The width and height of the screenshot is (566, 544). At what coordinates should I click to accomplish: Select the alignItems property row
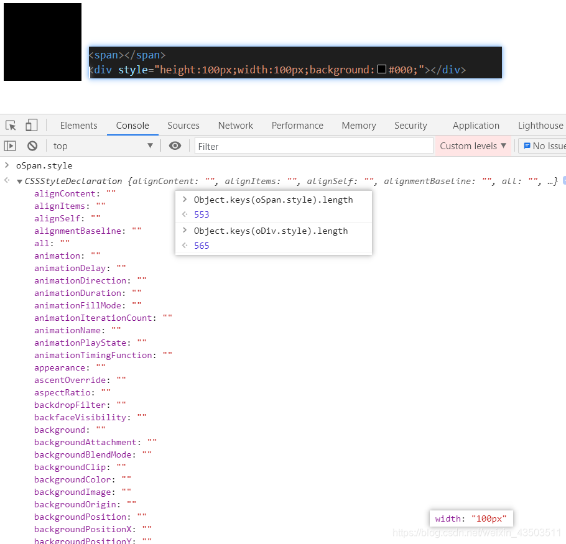click(x=70, y=206)
